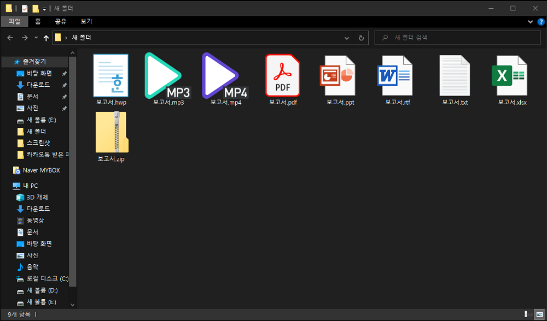Open 새 폴더 in navigation pane
The height and width of the screenshot is (321, 547).
[36, 132]
